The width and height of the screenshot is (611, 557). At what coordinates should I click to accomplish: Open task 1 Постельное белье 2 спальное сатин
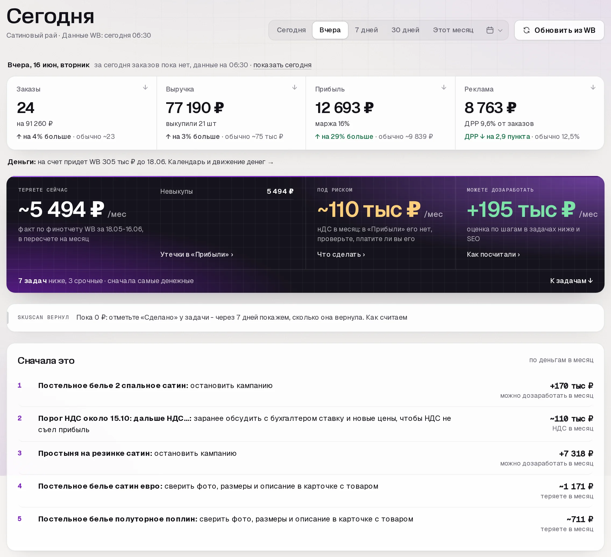305,390
